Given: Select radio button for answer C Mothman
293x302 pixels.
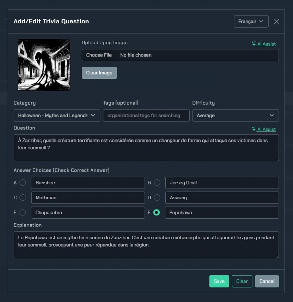Looking at the screenshot, I should click(23, 197).
